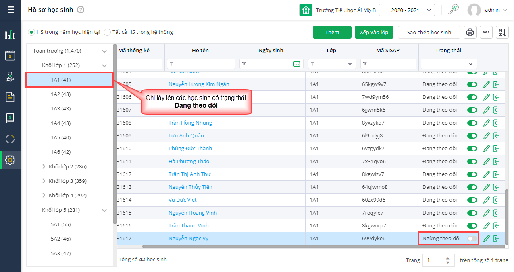Open the hamburger navigation menu
This screenshot has width=514, height=272.
pyautogui.click(x=10, y=10)
